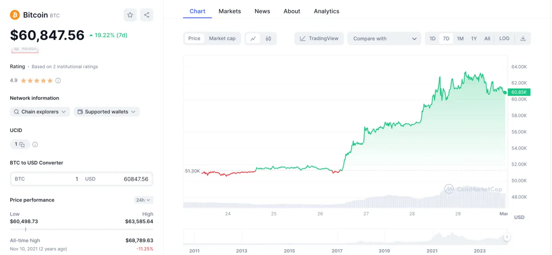Set chart range to 1Y

coord(474,39)
